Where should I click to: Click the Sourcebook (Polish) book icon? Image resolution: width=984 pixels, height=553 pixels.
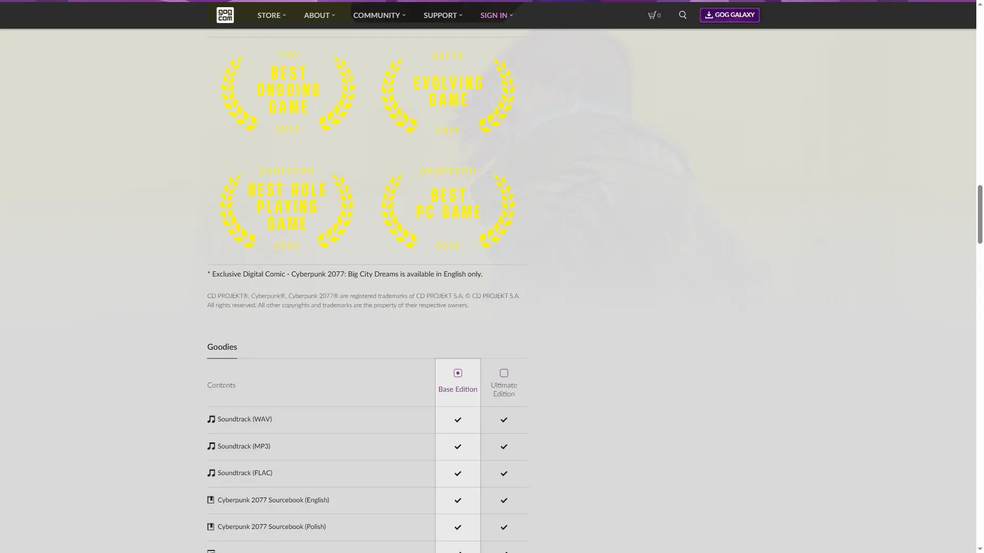(211, 527)
